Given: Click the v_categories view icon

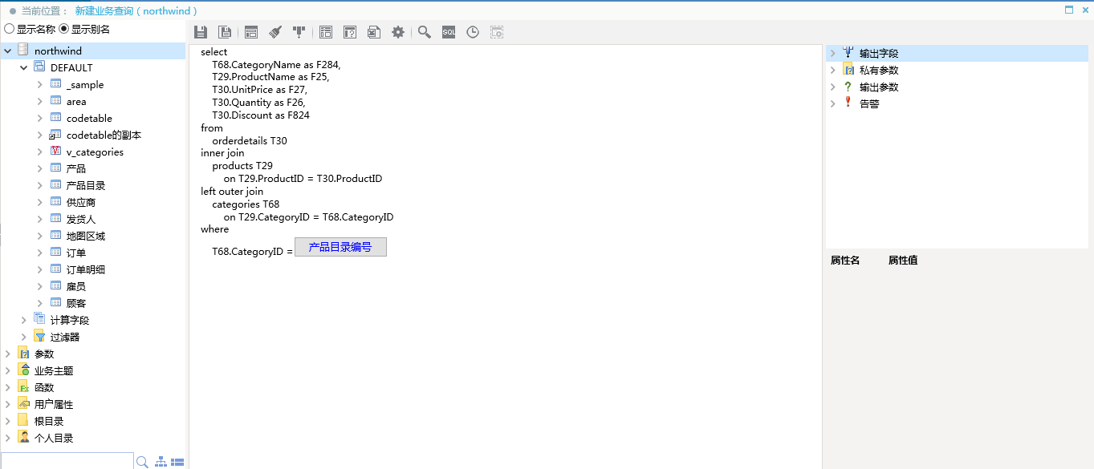Looking at the screenshot, I should point(55,152).
